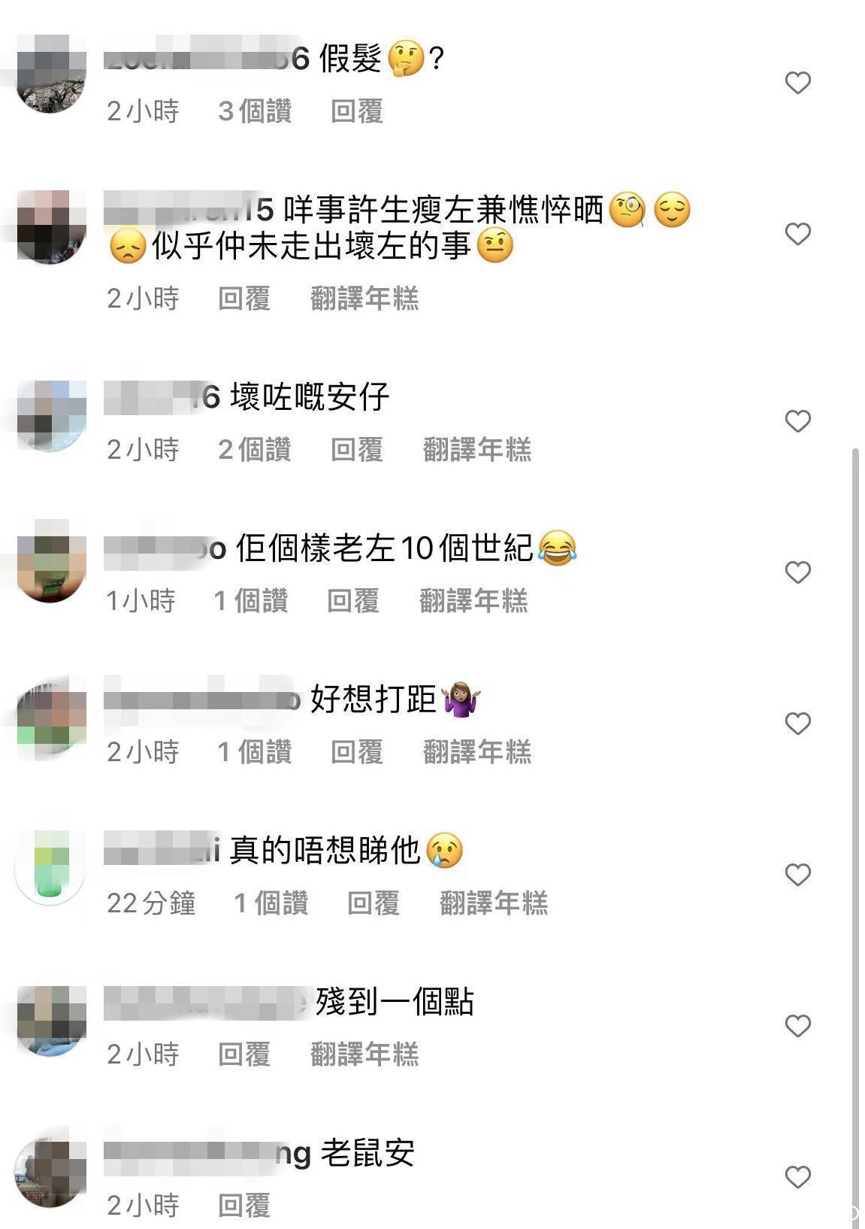
Task: Like the 老鼠安 comment
Action: (x=797, y=1177)
